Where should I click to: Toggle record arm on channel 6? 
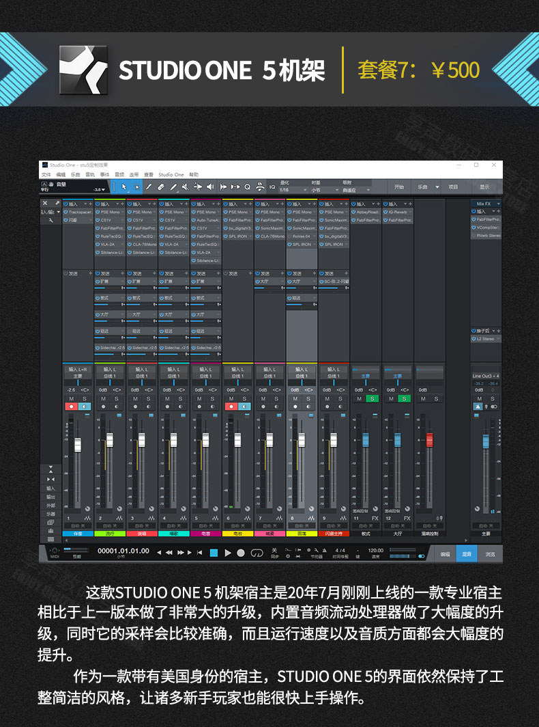pos(231,407)
